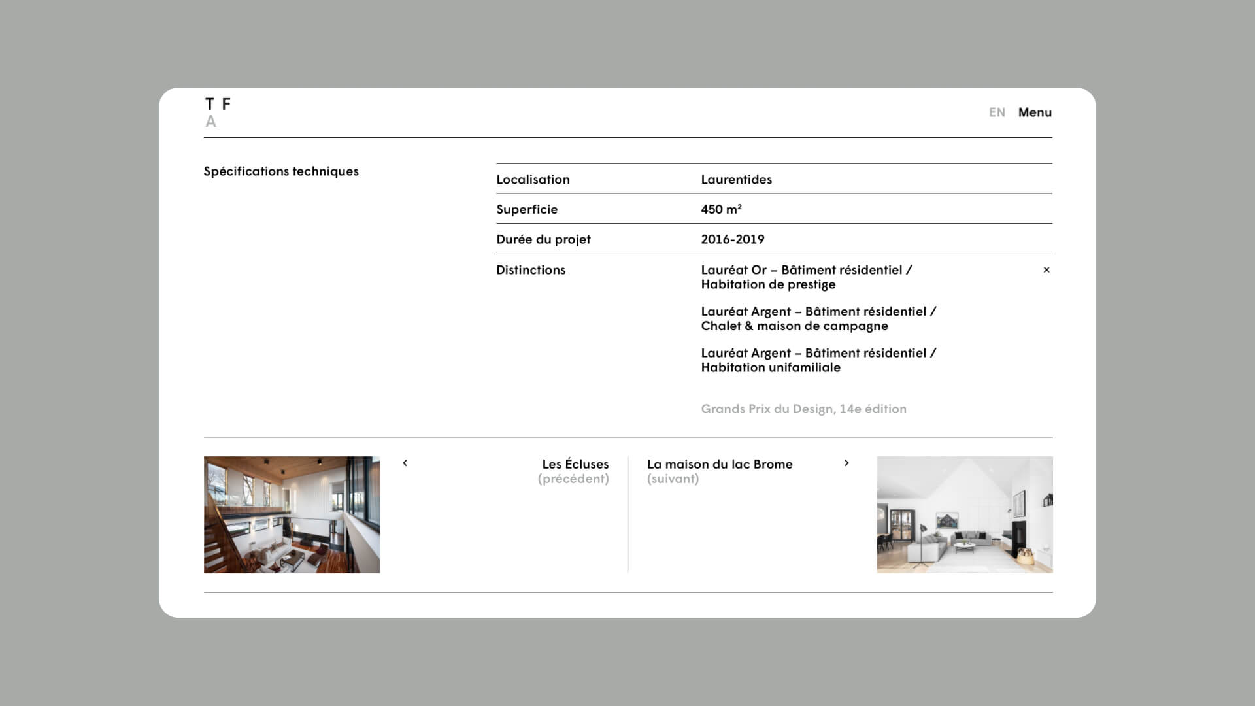Switch language to EN
Viewport: 1255px width, 706px height.
pyautogui.click(x=996, y=112)
